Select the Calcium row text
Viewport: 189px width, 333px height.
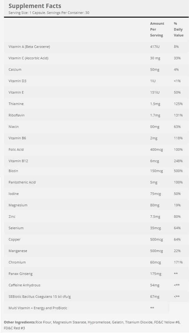pyautogui.click(x=15, y=70)
